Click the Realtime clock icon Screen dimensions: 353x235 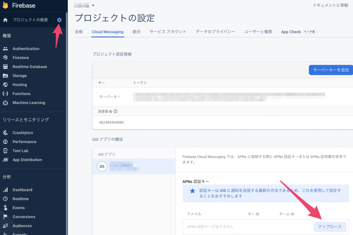[6, 199]
